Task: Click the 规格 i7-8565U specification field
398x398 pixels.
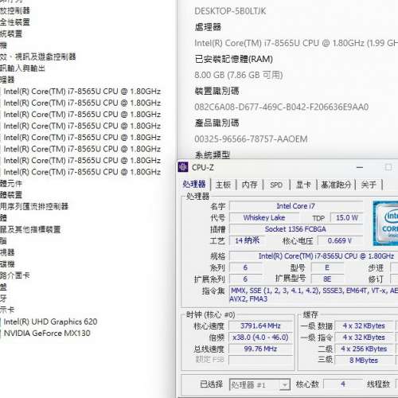Action: click(x=314, y=256)
